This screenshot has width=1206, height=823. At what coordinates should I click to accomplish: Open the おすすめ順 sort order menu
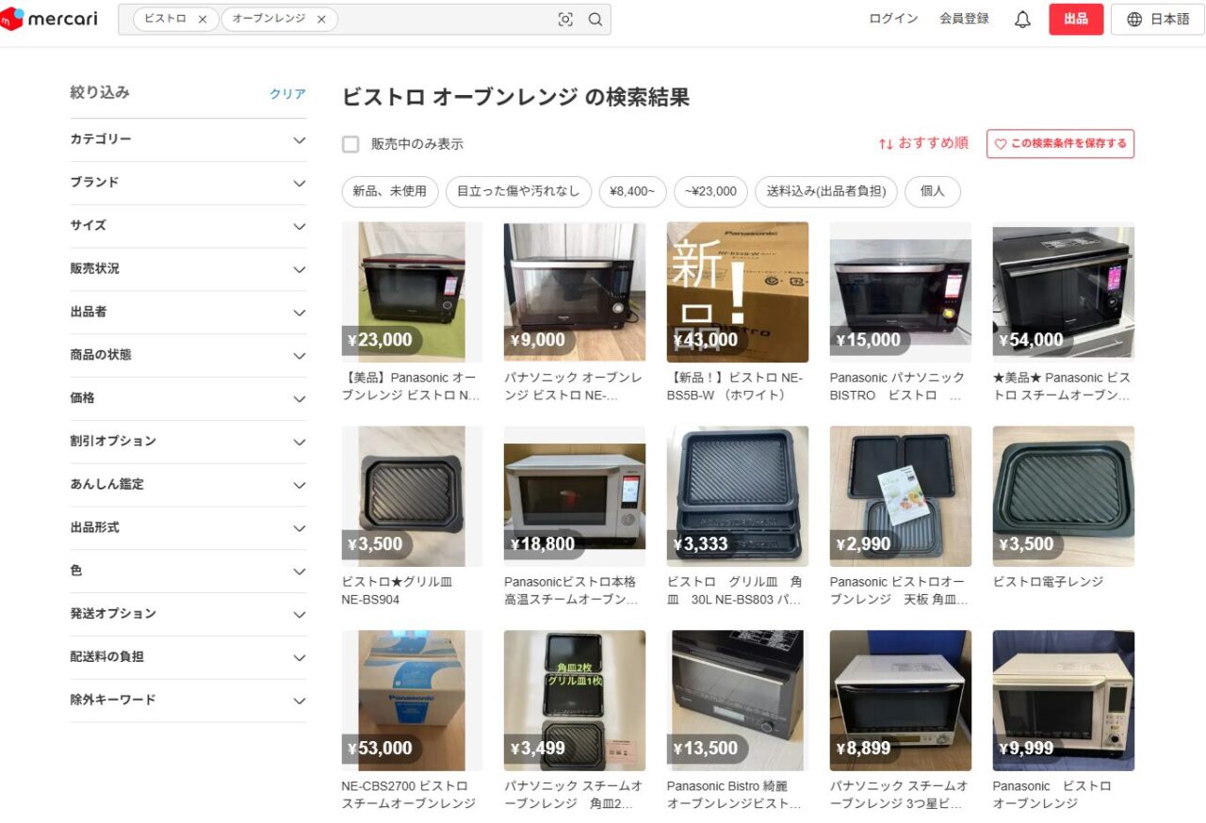pyautogui.click(x=923, y=143)
